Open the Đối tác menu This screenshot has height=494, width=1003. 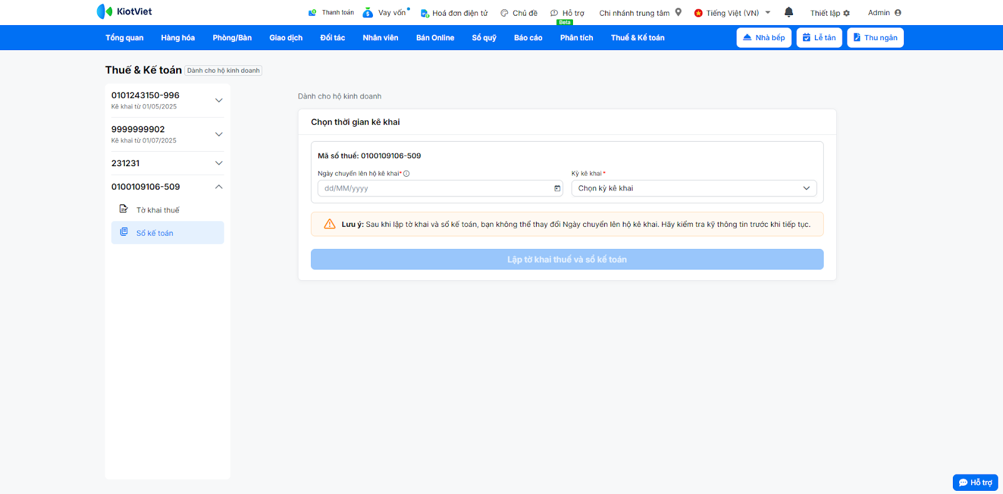click(x=332, y=38)
